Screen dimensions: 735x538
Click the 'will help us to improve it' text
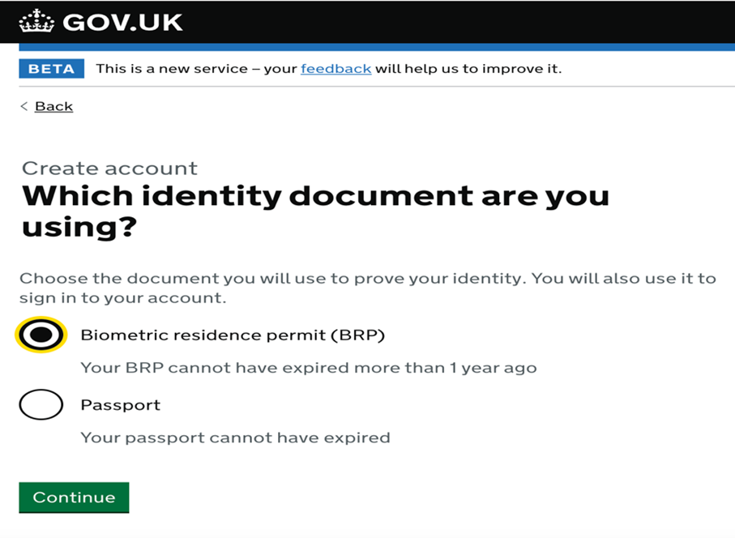468,69
